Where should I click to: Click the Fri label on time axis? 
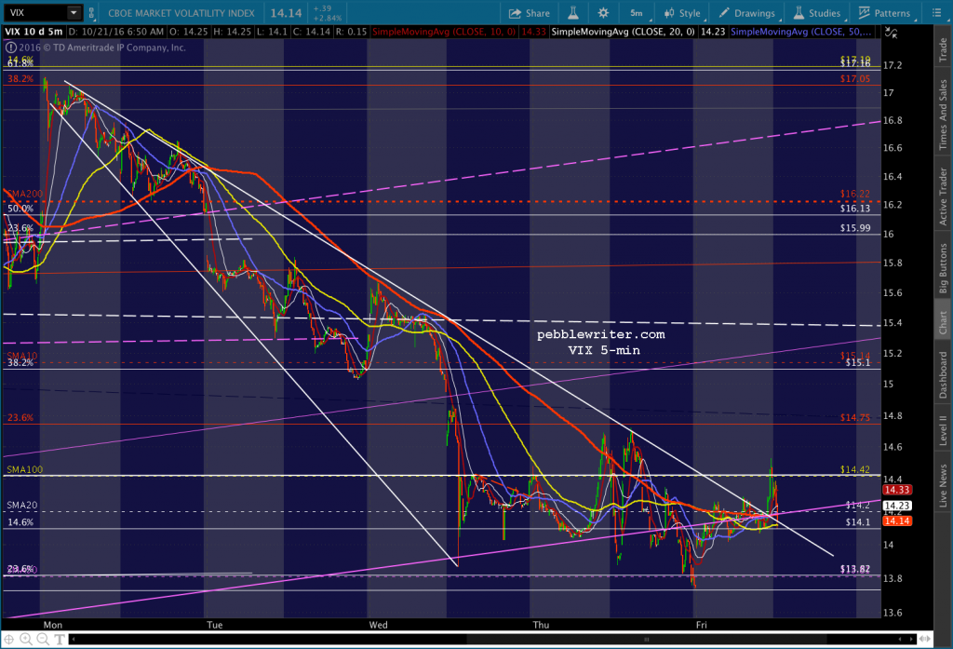pos(702,625)
